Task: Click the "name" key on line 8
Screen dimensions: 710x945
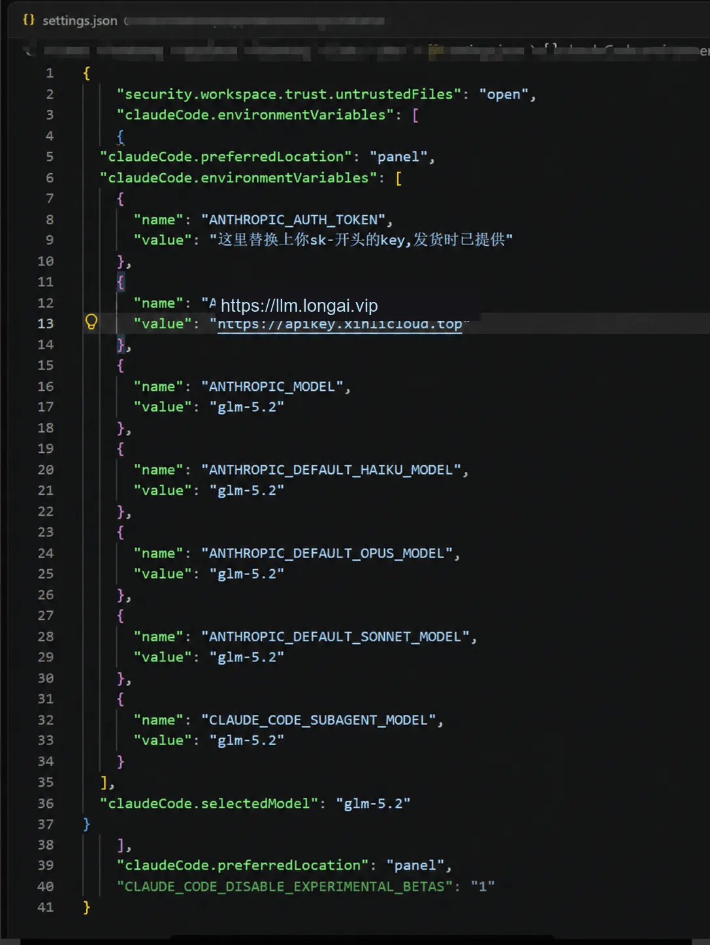Action: point(158,220)
